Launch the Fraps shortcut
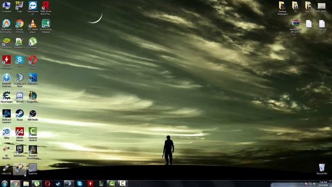The height and width of the screenshot is (187, 332). [x=20, y=7]
